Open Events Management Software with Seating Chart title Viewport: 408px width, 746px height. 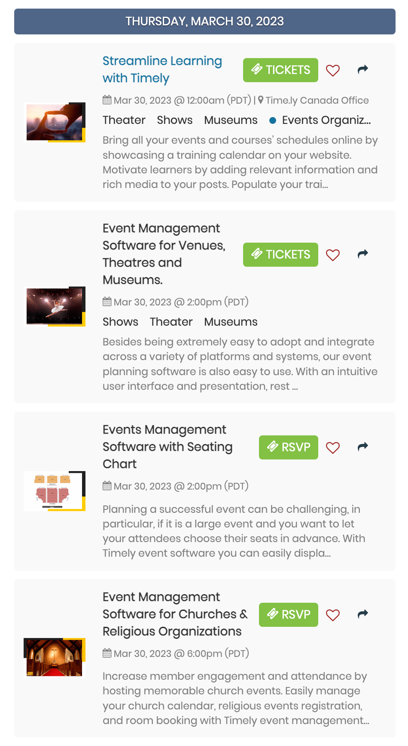pos(167,447)
